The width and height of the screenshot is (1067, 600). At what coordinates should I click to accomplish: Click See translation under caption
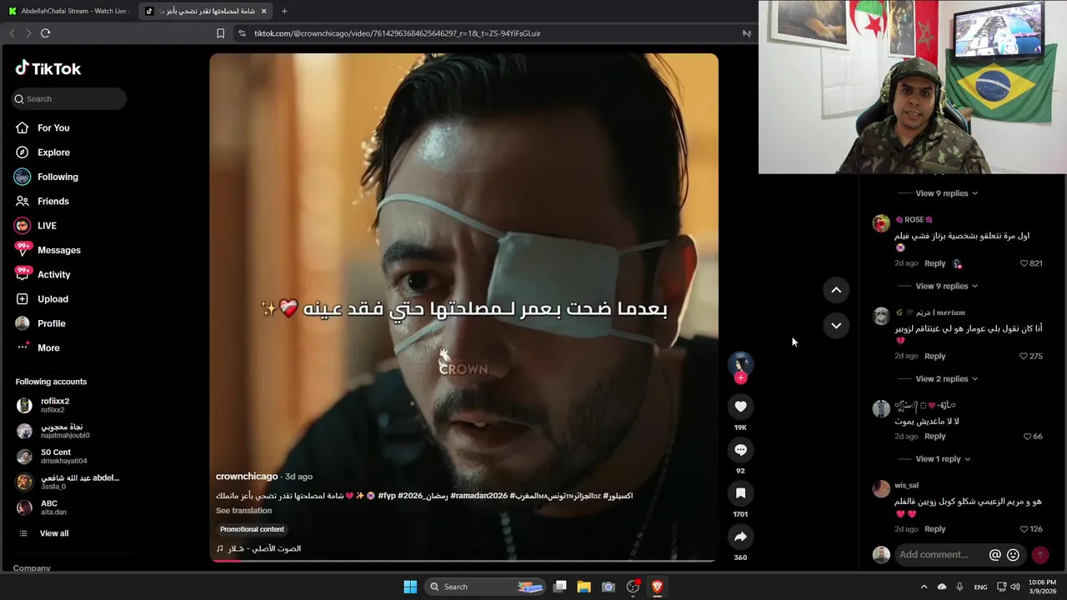243,511
